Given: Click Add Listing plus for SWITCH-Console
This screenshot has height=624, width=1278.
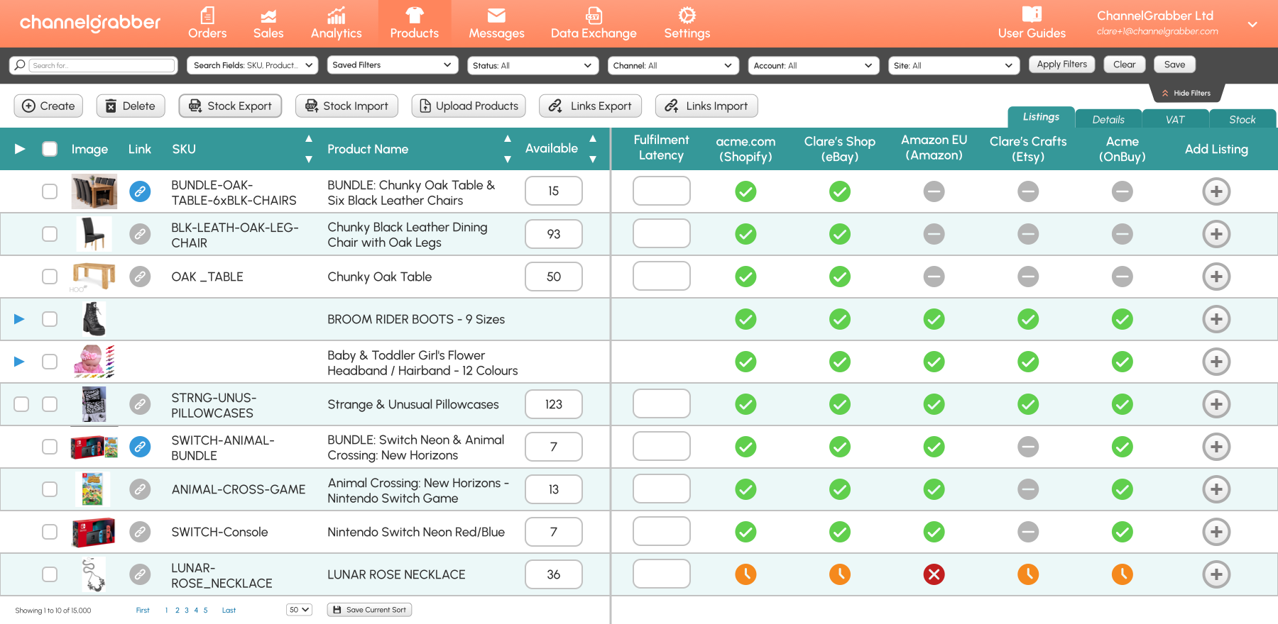Looking at the screenshot, I should [x=1216, y=532].
